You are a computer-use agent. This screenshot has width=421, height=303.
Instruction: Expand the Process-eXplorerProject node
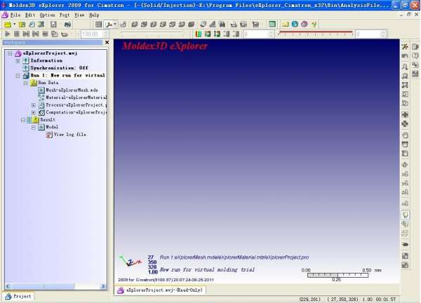(34, 105)
